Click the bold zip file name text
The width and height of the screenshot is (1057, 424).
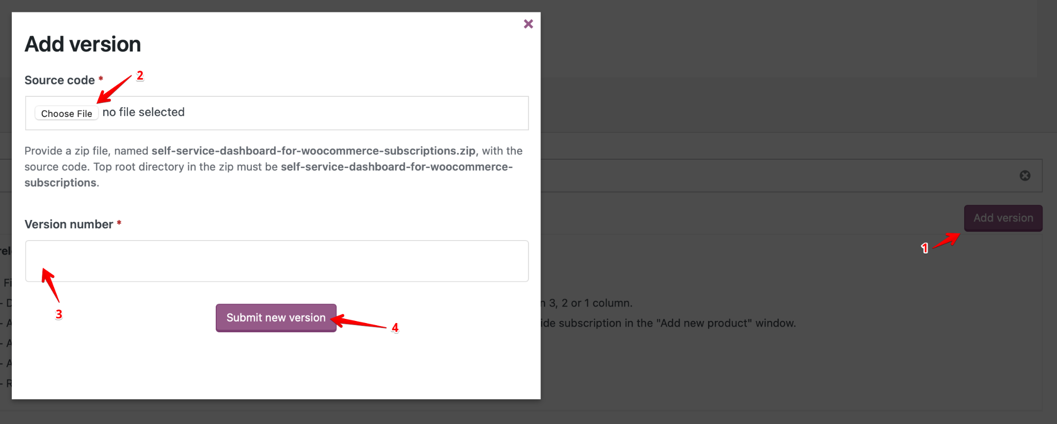(313, 151)
